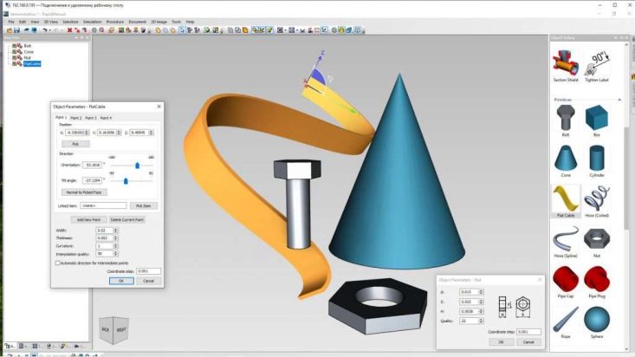Click the Open folder toolbar icon

pos(10,30)
